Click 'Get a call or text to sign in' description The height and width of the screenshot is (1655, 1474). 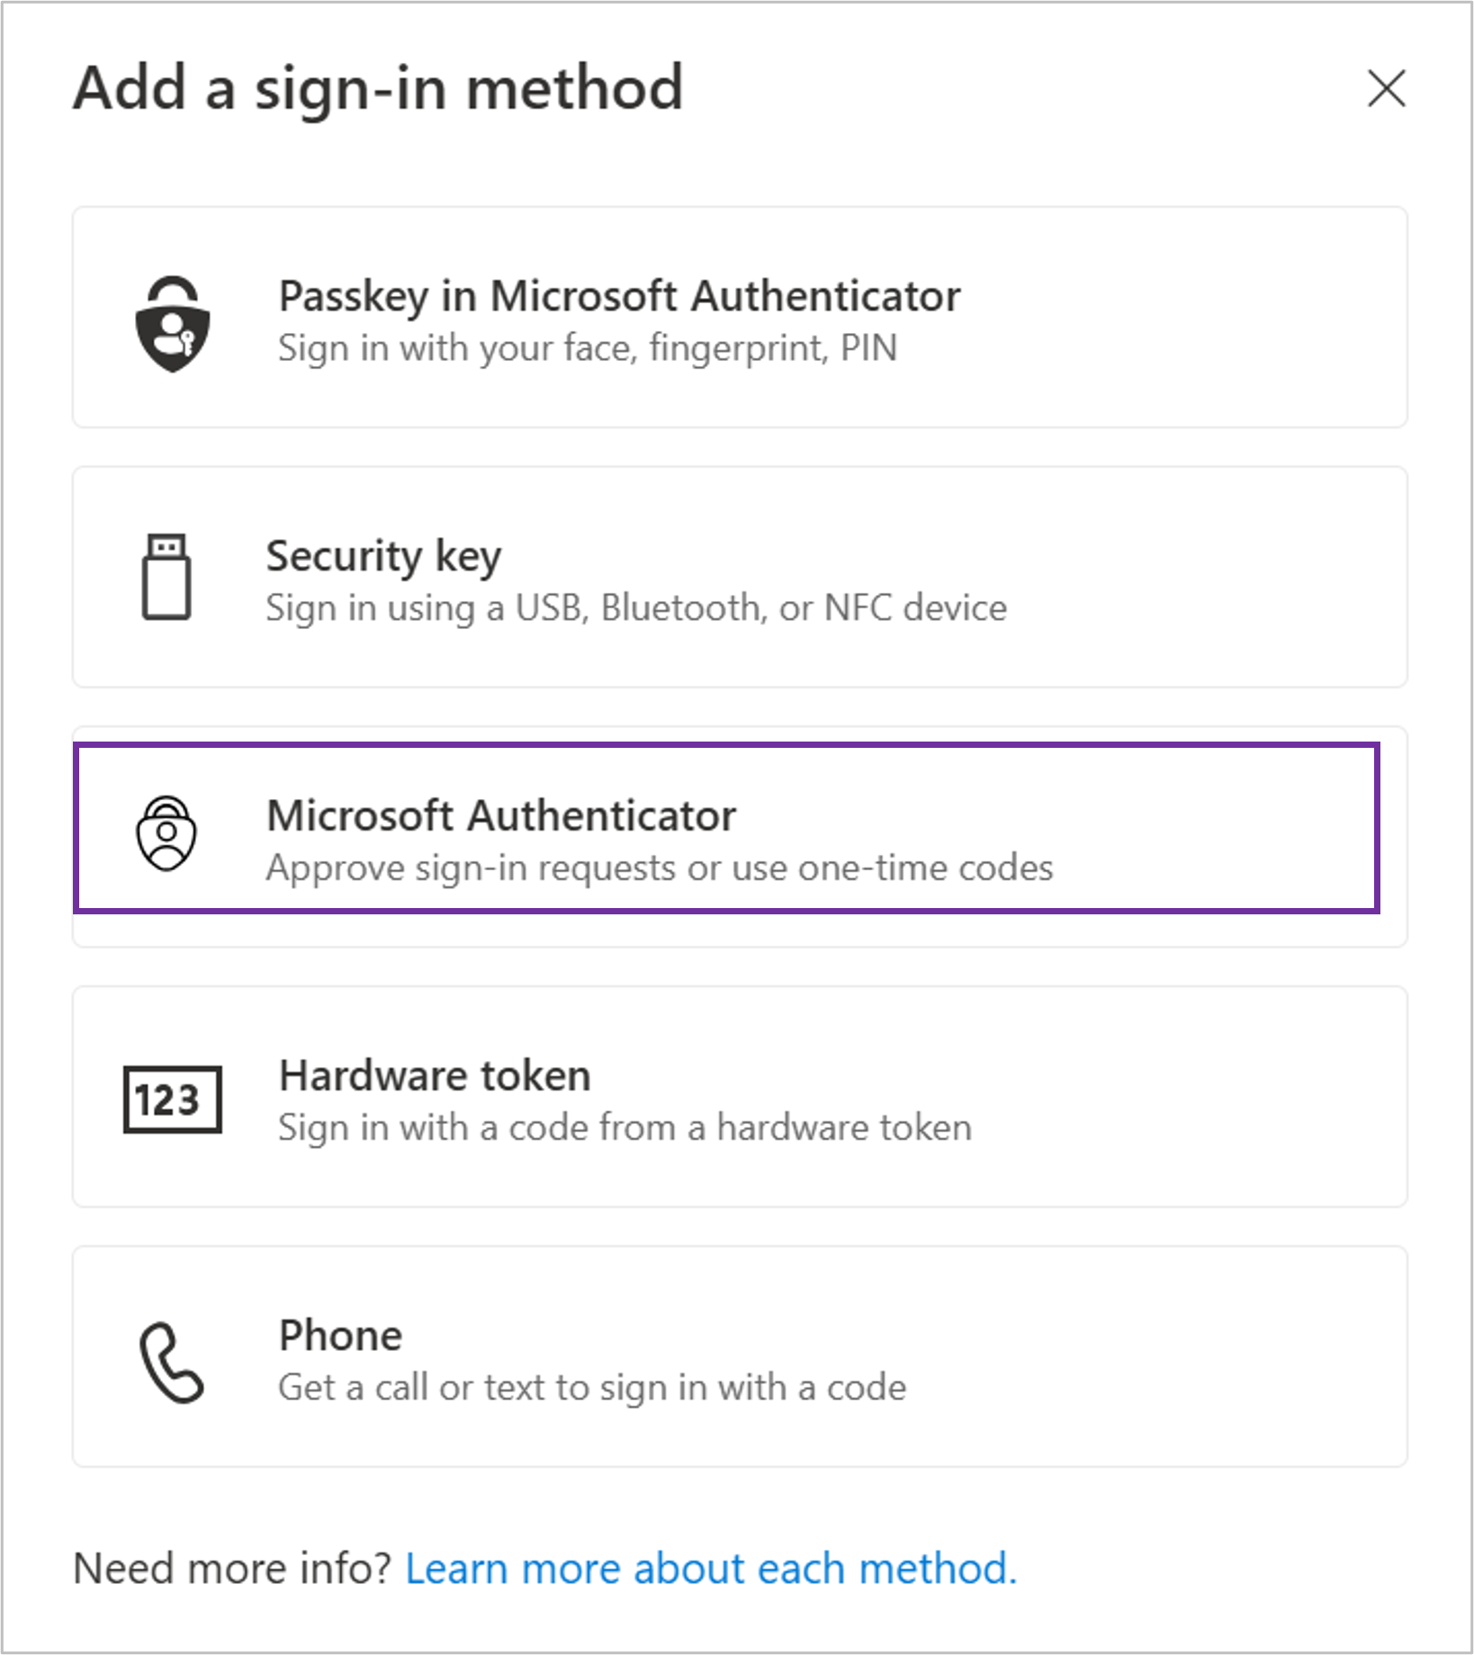592,1388
